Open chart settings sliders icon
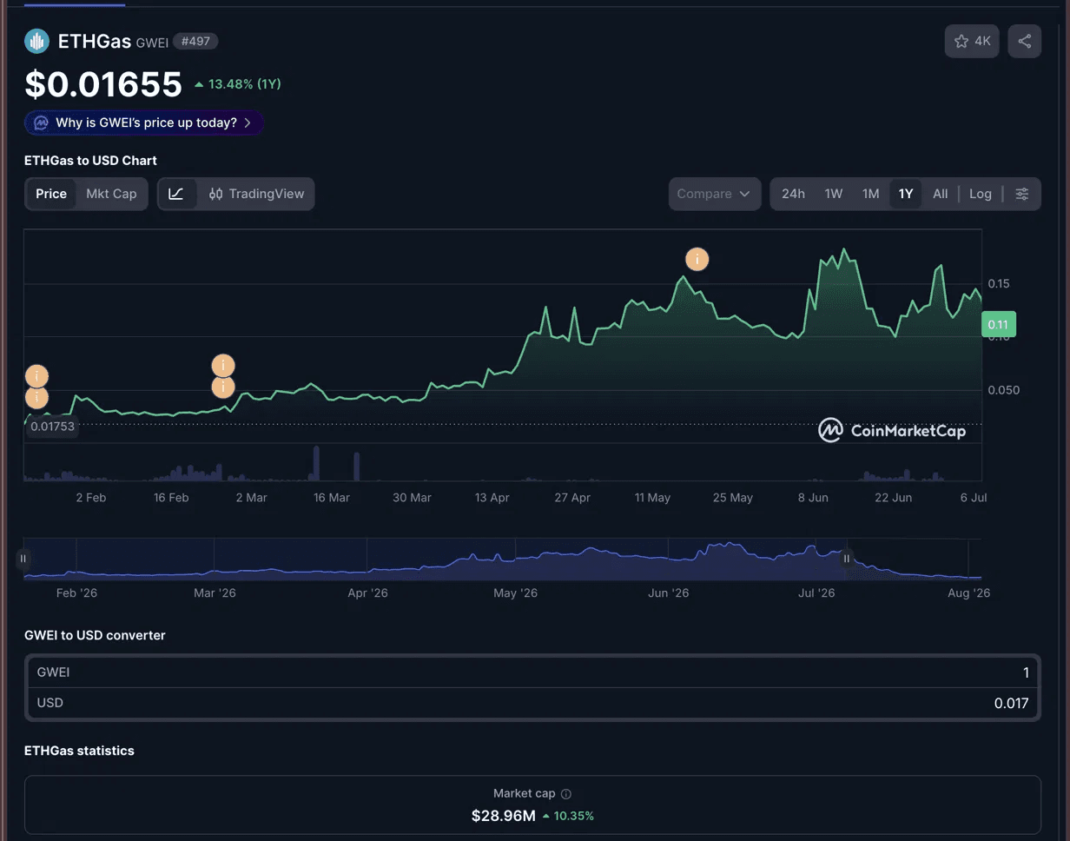This screenshot has height=841, width=1070. (x=1023, y=194)
